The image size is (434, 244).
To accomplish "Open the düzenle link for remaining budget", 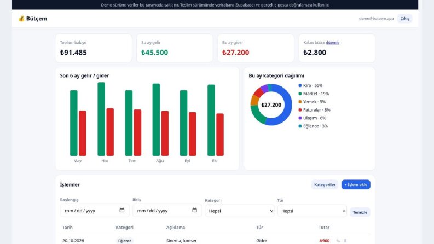I will click(332, 42).
